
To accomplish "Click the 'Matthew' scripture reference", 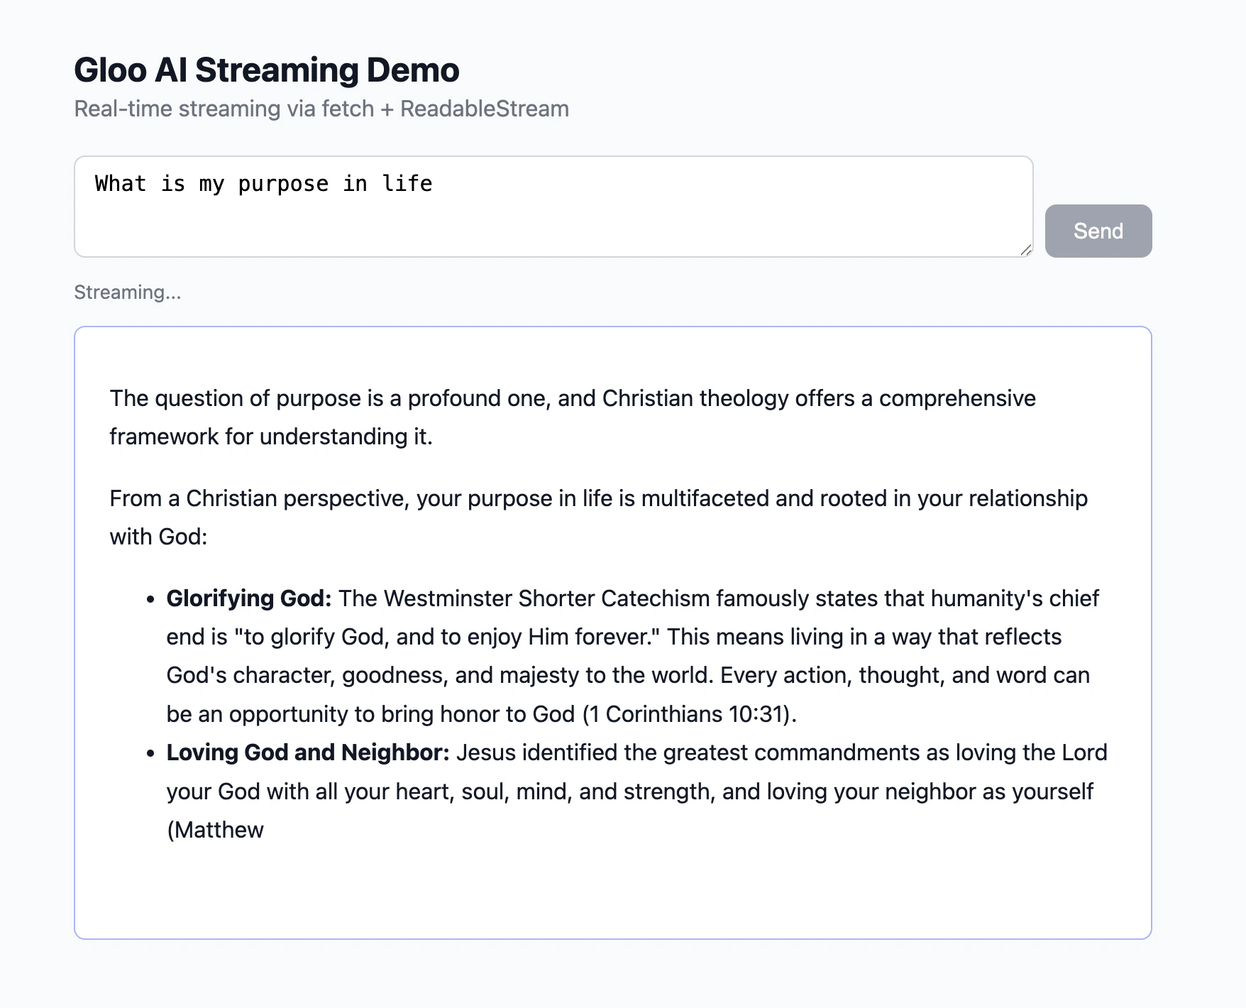I will (219, 829).
